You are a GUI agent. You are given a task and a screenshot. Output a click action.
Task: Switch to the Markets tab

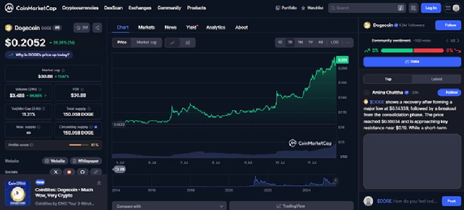click(146, 27)
